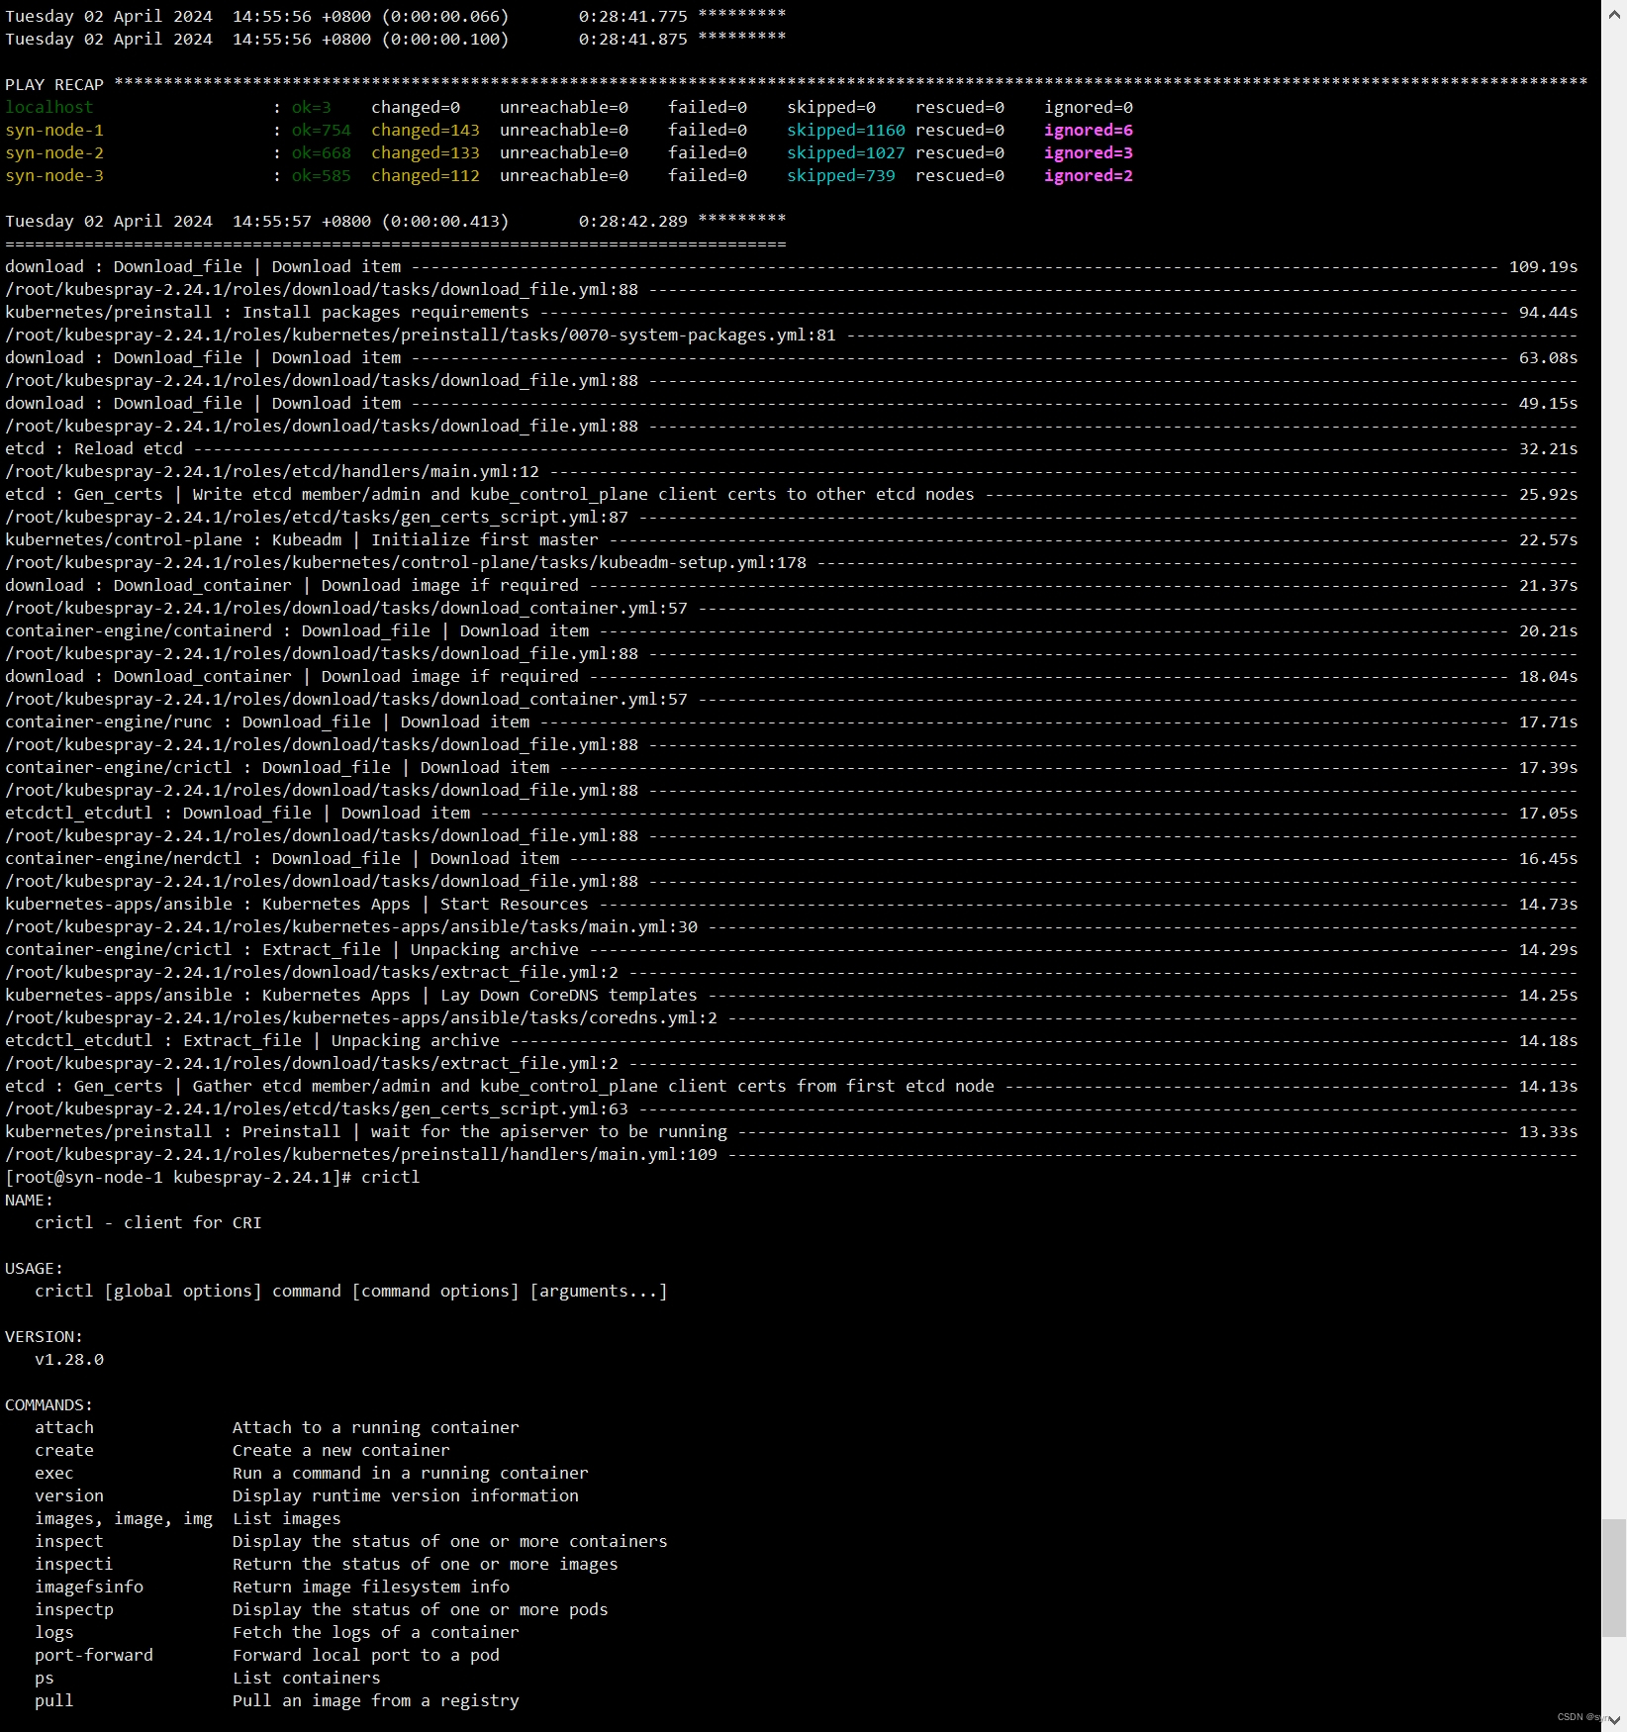Click the 109.19s duration
Image resolution: width=1627 pixels, height=1732 pixels.
[x=1544, y=266]
